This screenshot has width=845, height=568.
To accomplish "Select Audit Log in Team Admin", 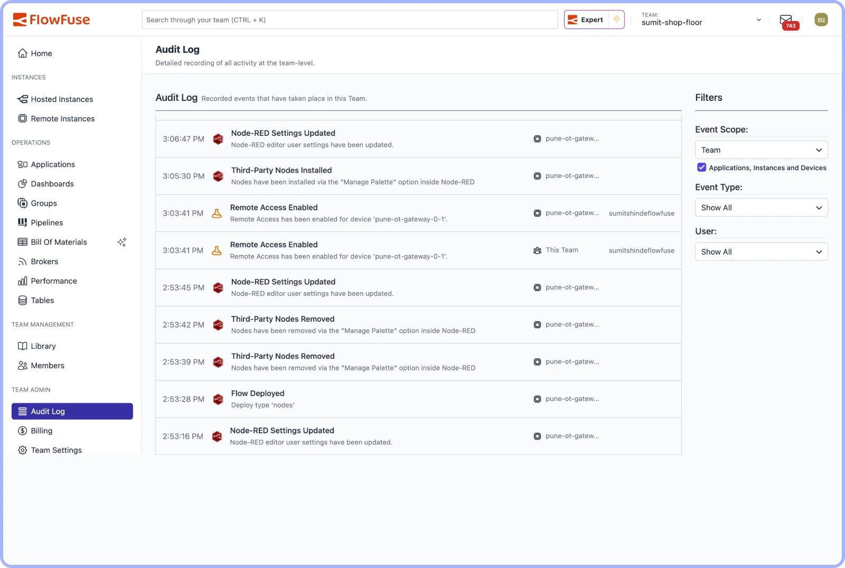I will (72, 412).
